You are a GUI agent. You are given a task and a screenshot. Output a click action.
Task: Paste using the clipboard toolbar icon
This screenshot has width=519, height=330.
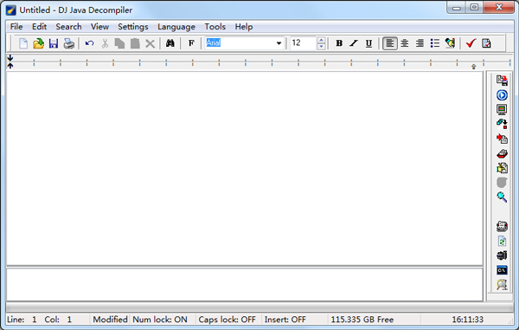pos(135,43)
